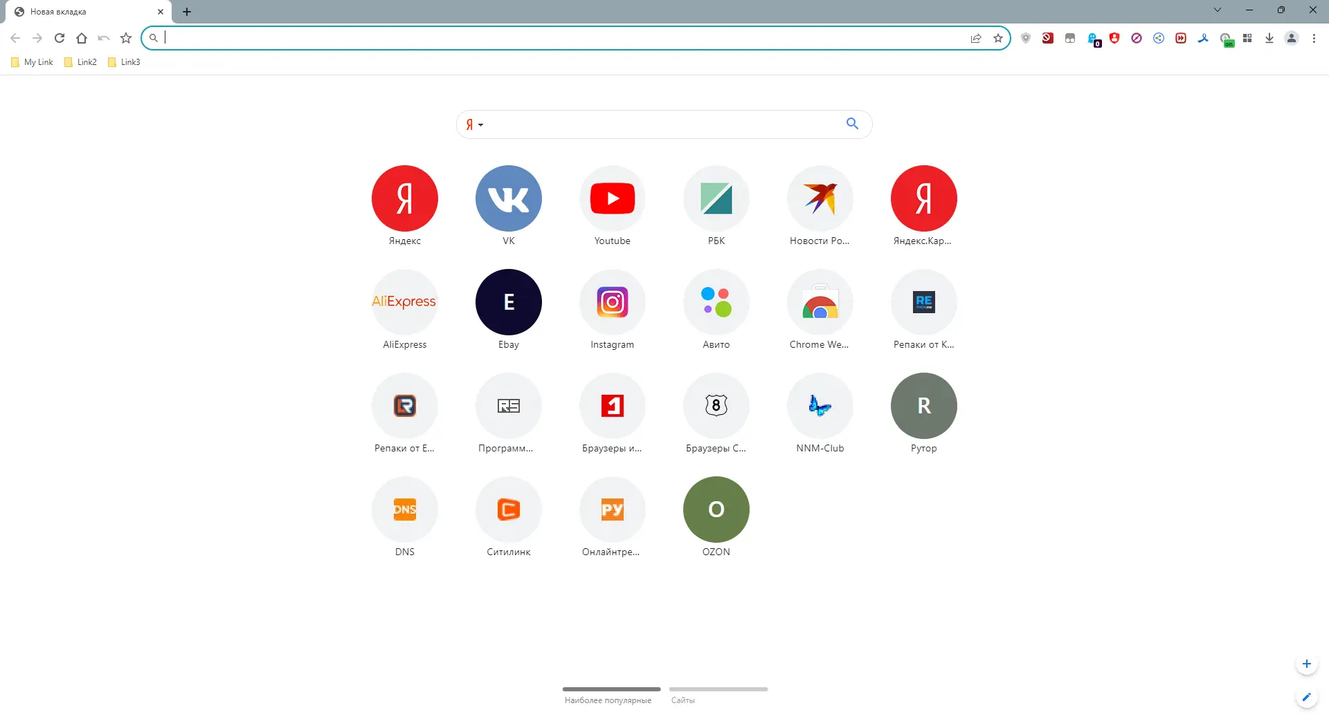Open the Downloads icon in the toolbar
The width and height of the screenshot is (1329, 719).
click(x=1269, y=38)
